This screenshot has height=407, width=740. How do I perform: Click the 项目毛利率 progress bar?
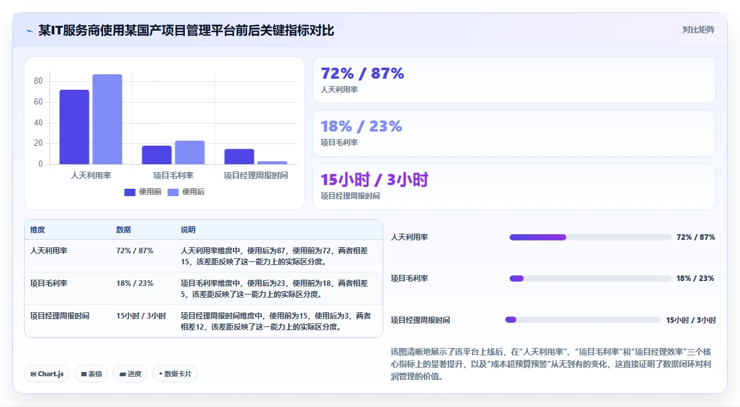pyautogui.click(x=590, y=279)
